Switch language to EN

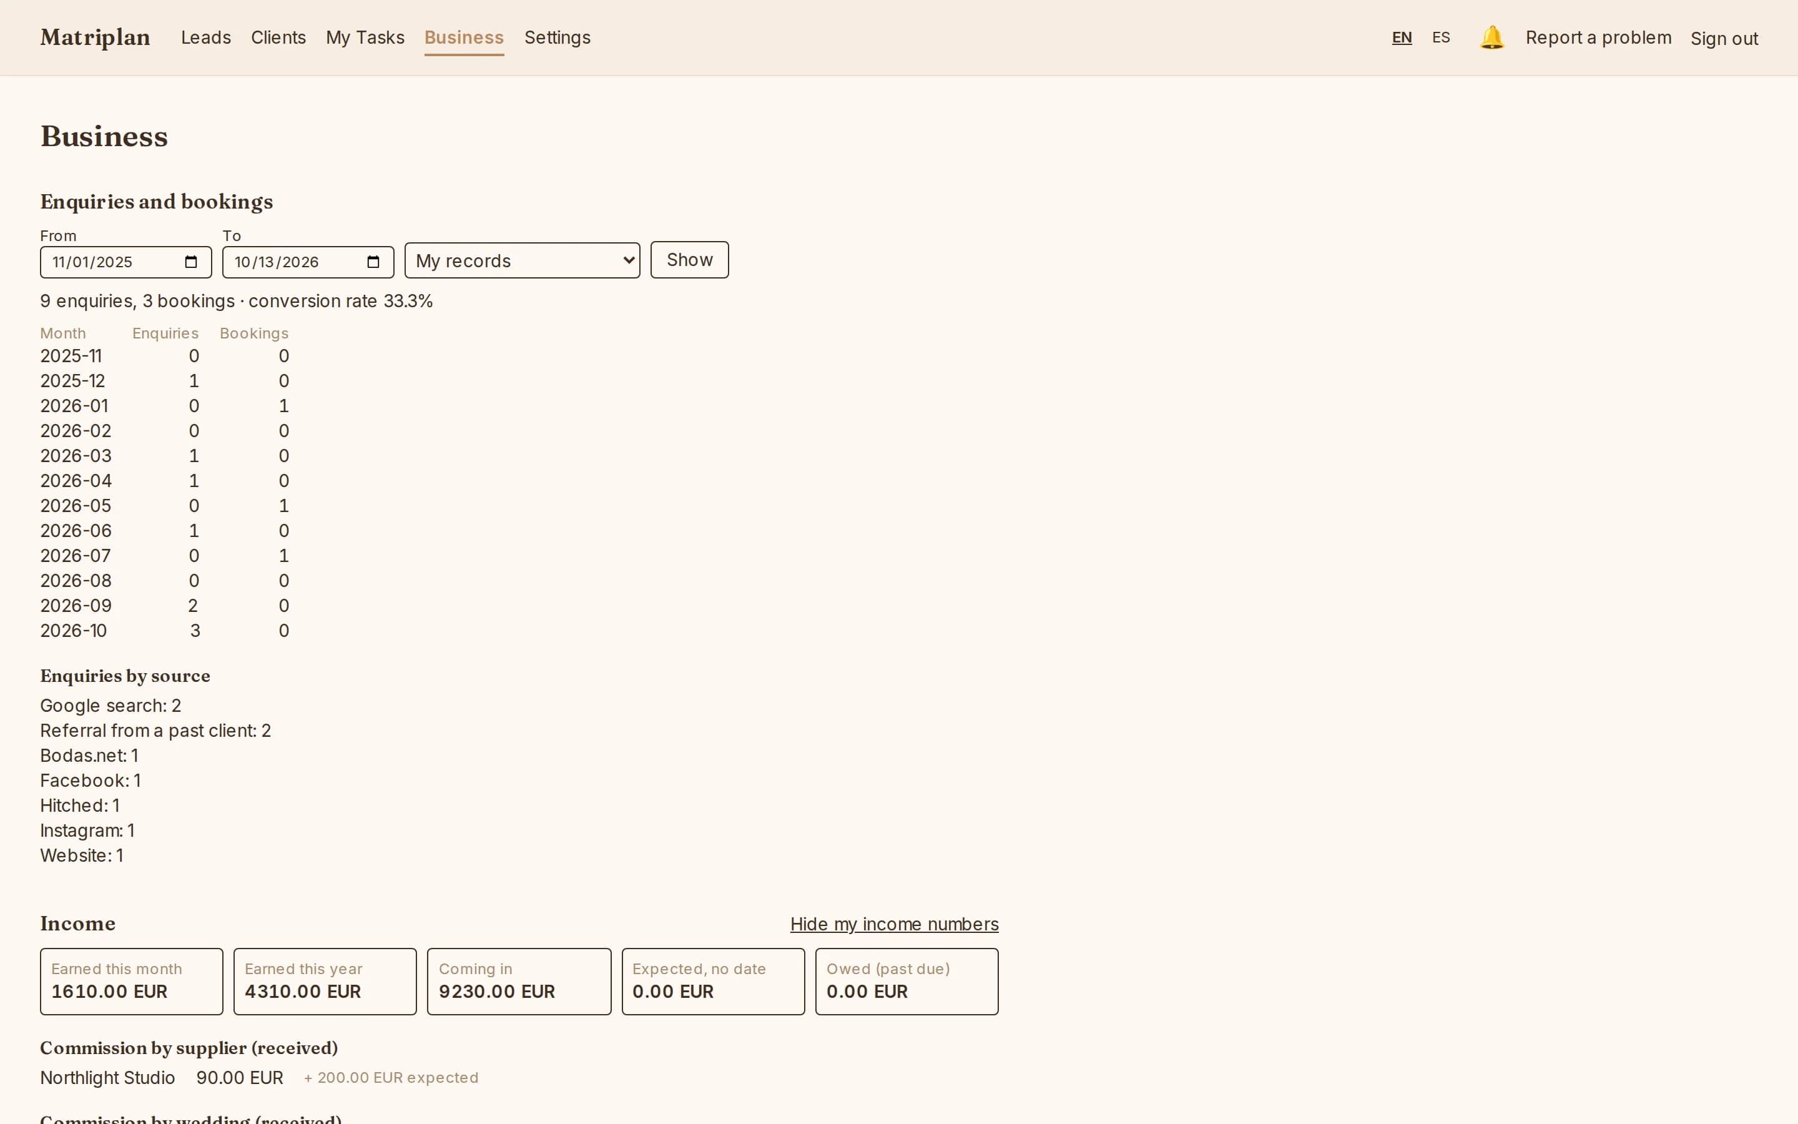click(1401, 38)
